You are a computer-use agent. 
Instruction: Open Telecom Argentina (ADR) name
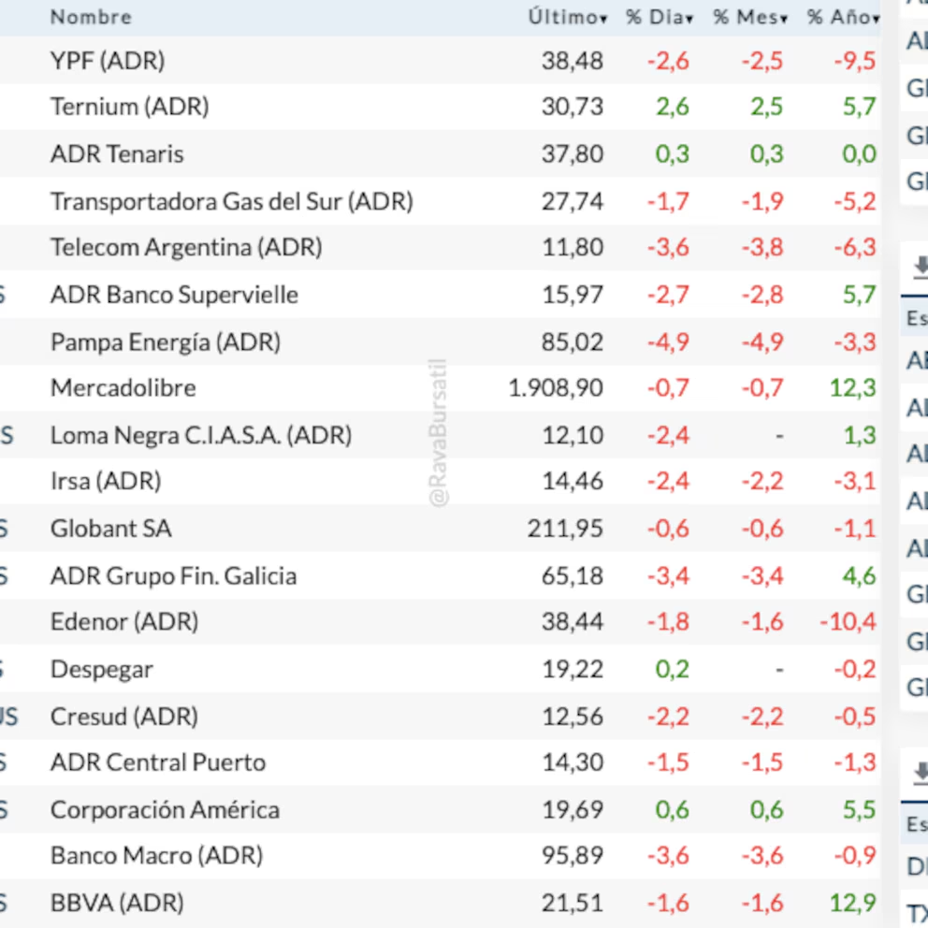tap(186, 247)
